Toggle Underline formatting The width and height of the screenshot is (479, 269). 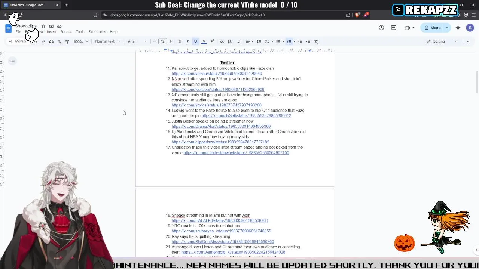coord(195,41)
